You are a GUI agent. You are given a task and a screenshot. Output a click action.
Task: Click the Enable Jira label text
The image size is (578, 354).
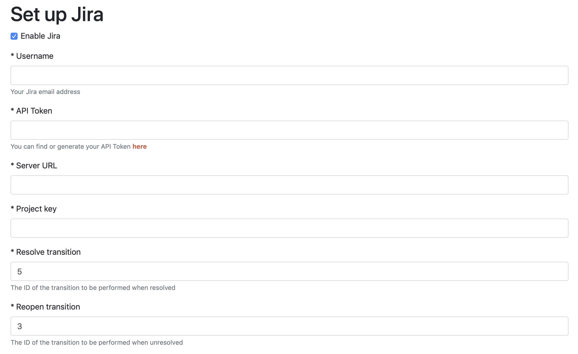click(41, 36)
